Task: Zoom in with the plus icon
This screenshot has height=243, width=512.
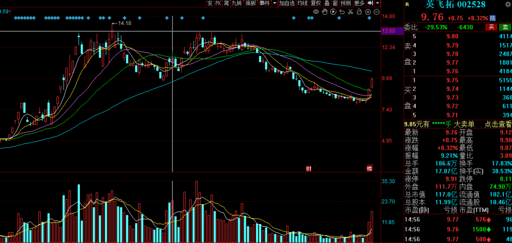Action: point(368,11)
